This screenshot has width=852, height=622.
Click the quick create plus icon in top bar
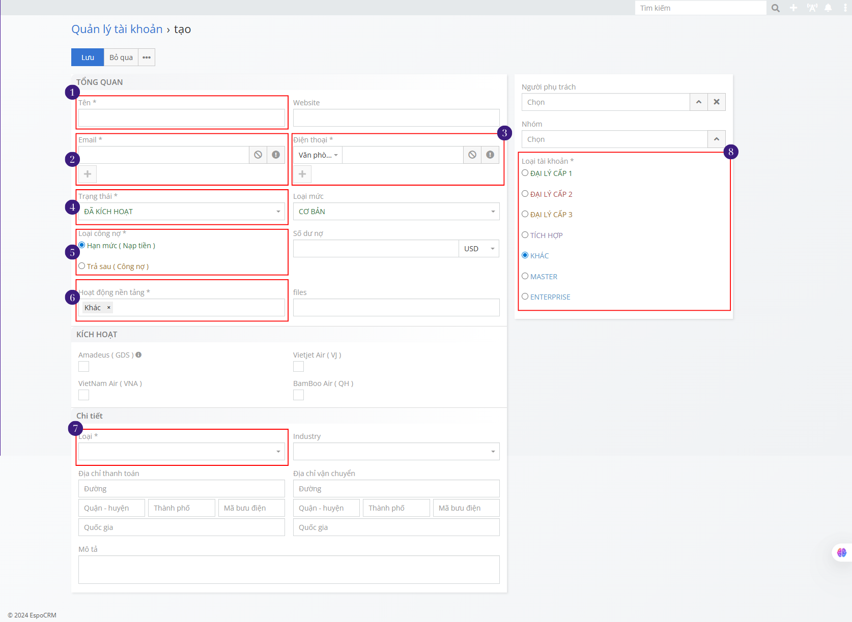pyautogui.click(x=793, y=8)
